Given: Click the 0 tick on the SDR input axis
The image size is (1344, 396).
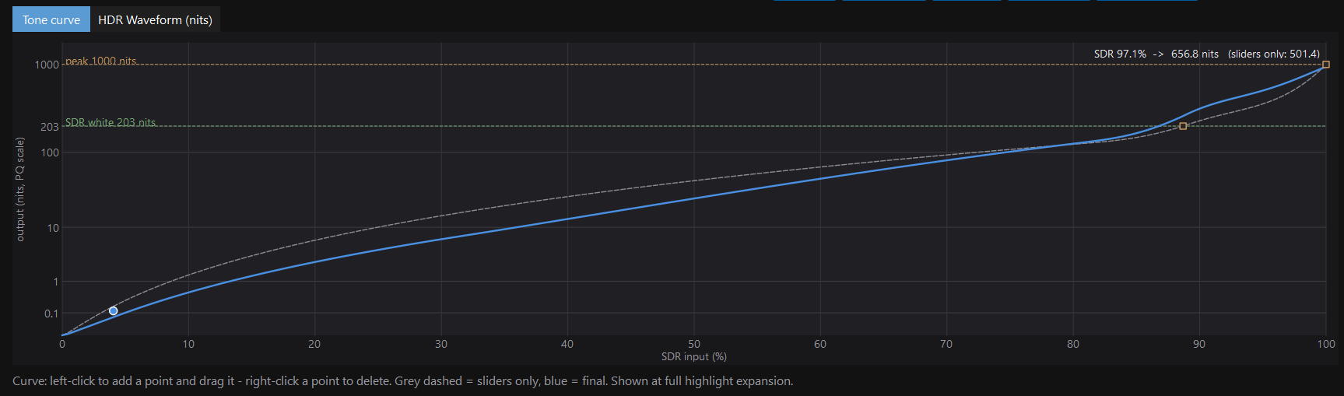Looking at the screenshot, I should (x=62, y=344).
